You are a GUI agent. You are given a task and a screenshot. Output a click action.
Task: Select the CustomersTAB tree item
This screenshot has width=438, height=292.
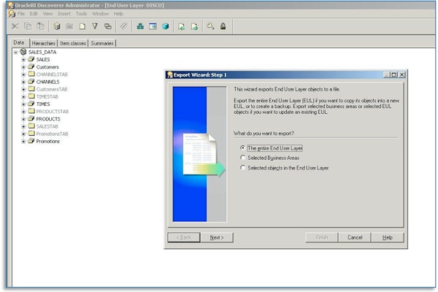(x=52, y=89)
